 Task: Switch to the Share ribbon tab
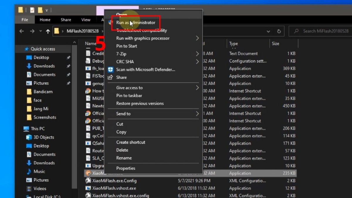[66, 20]
